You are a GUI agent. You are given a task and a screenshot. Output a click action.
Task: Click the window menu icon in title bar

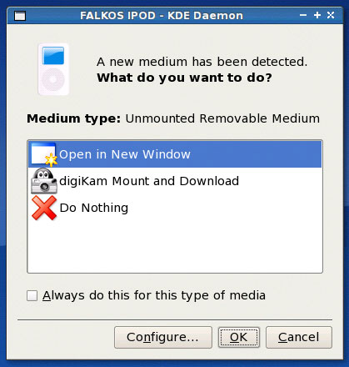tap(20, 16)
